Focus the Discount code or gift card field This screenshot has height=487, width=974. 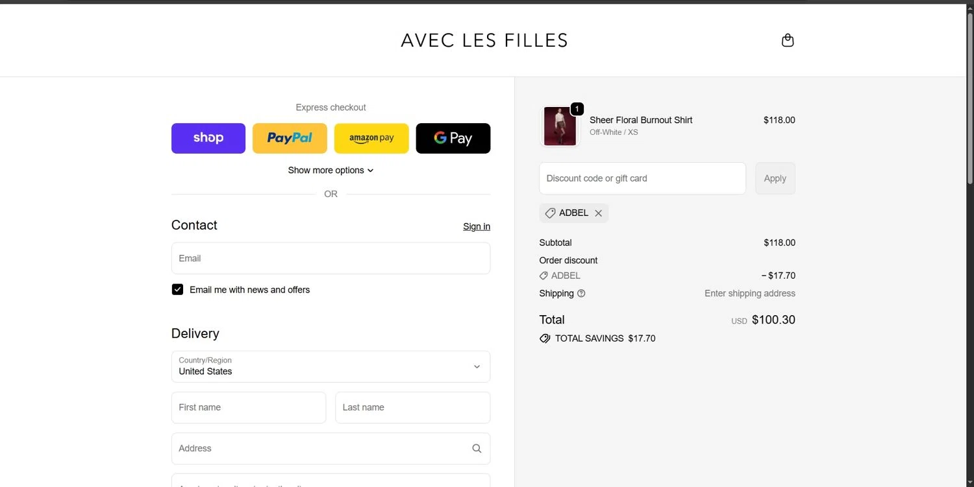pyautogui.click(x=642, y=178)
